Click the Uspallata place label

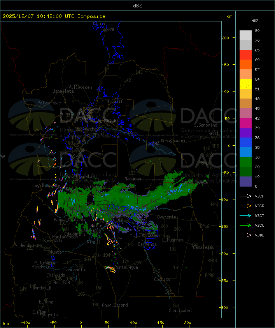pyautogui.click(x=63, y=91)
